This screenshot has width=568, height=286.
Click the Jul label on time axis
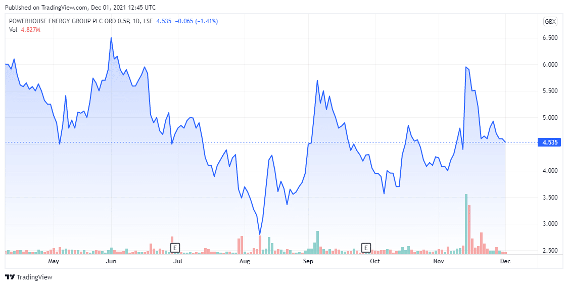[178, 261]
